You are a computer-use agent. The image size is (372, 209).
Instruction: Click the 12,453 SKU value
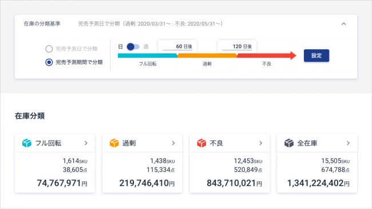click(248, 161)
